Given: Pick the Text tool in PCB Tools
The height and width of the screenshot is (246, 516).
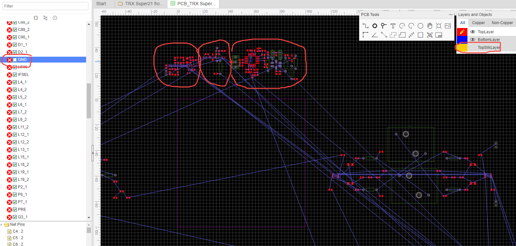Looking at the screenshot, I should click(393, 26).
